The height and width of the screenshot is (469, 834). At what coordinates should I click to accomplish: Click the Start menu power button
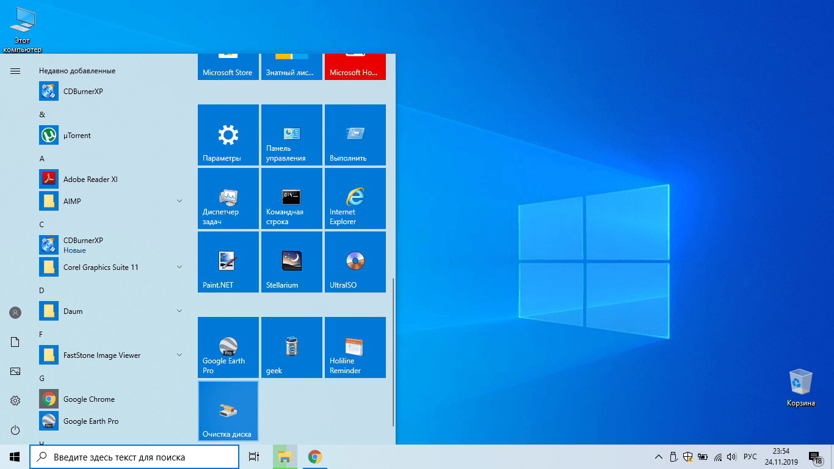click(15, 430)
